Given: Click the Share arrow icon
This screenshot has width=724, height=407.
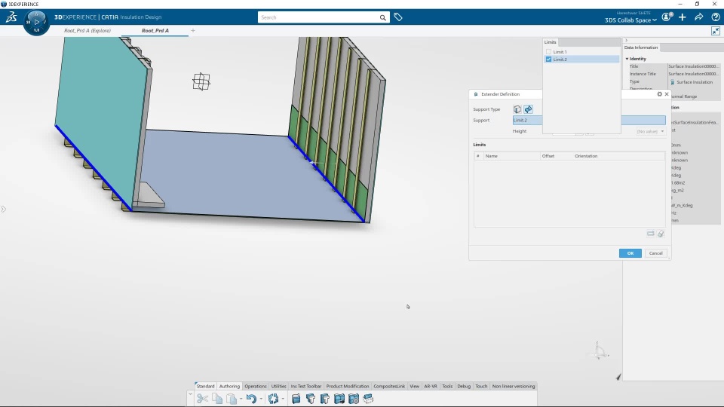Looking at the screenshot, I should pyautogui.click(x=699, y=17).
